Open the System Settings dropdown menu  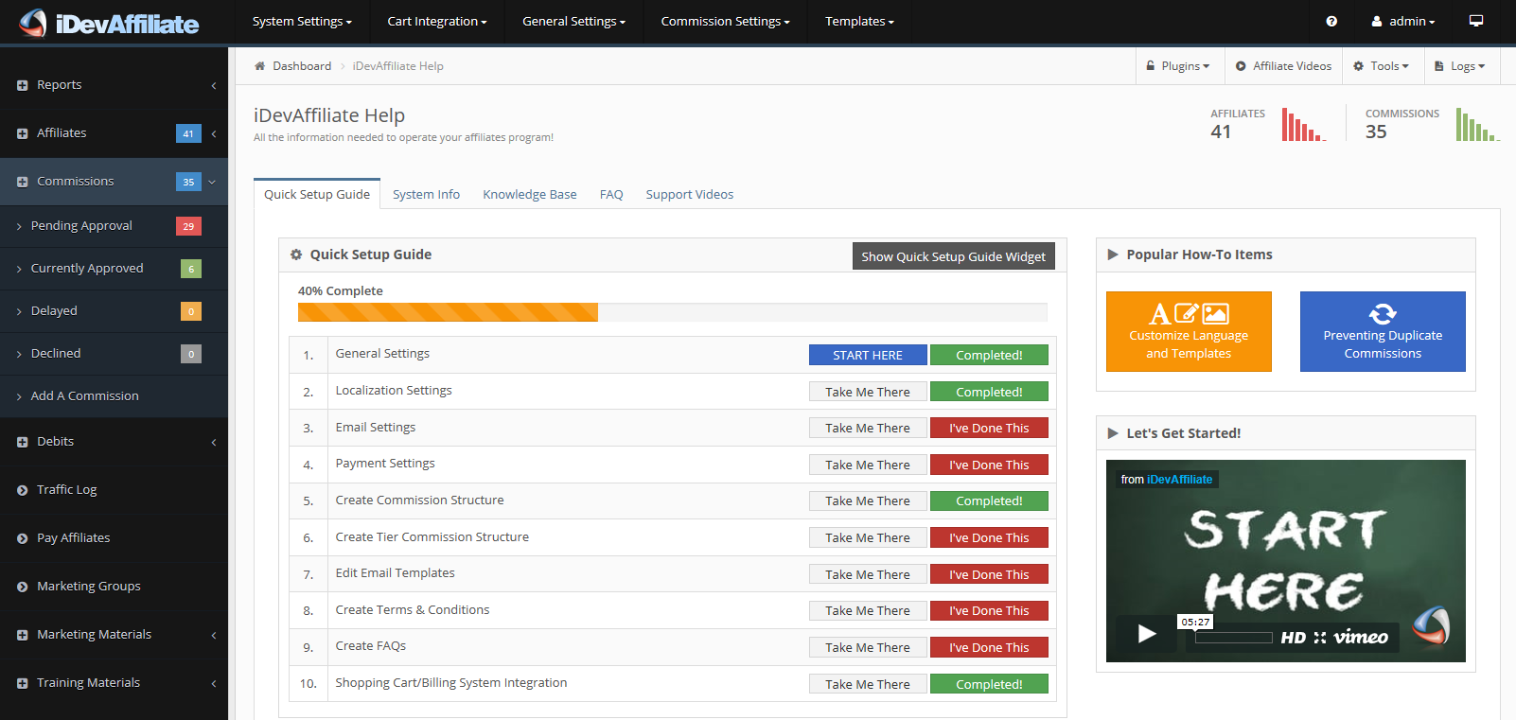302,22
